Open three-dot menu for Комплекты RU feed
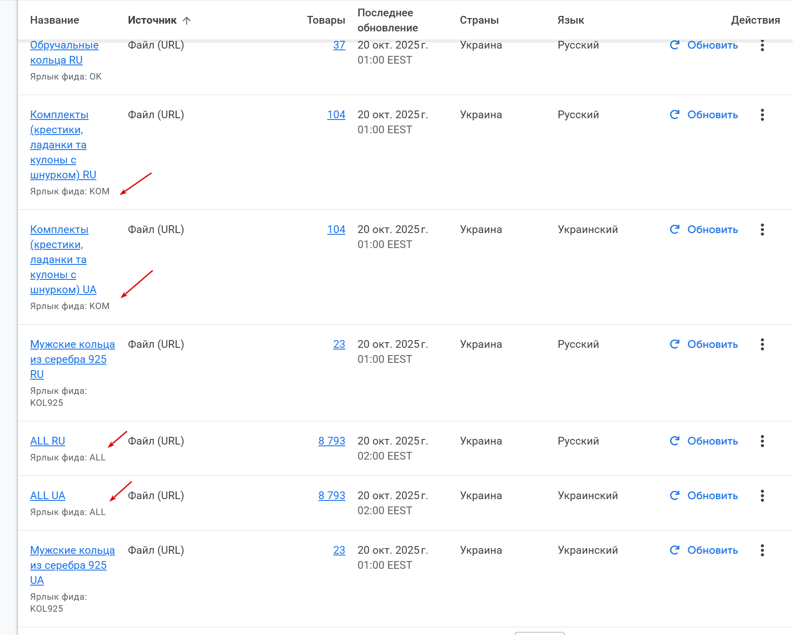Screen dimensions: 793x635 762,115
